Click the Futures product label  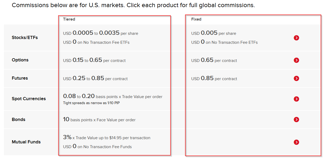tap(20, 78)
